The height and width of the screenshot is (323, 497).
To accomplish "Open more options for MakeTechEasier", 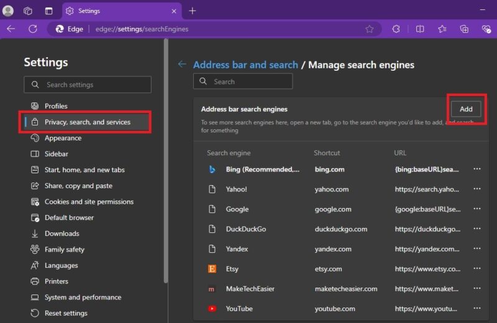I will click(477, 288).
